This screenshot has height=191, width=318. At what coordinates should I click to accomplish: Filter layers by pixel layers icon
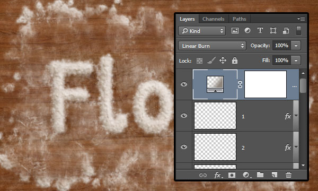coord(235,31)
